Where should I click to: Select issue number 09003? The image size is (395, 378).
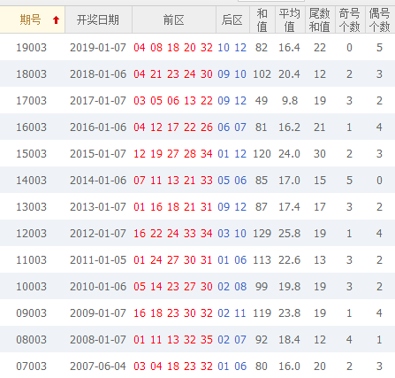[31, 313]
